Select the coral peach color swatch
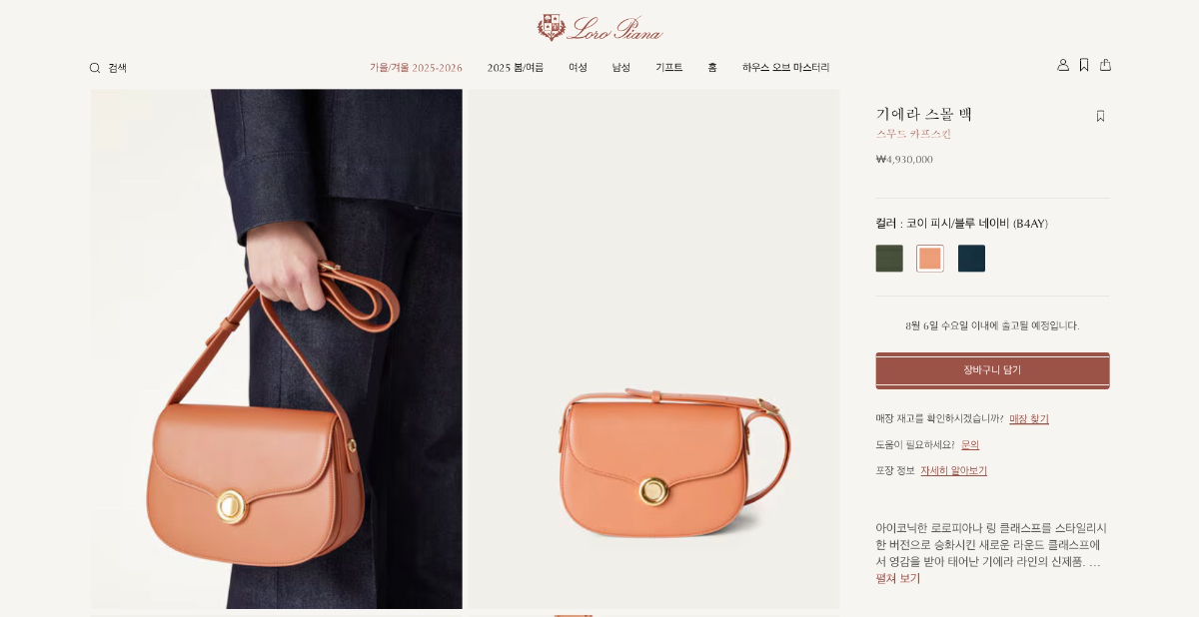Viewport: 1199px width, 617px height. (x=930, y=259)
